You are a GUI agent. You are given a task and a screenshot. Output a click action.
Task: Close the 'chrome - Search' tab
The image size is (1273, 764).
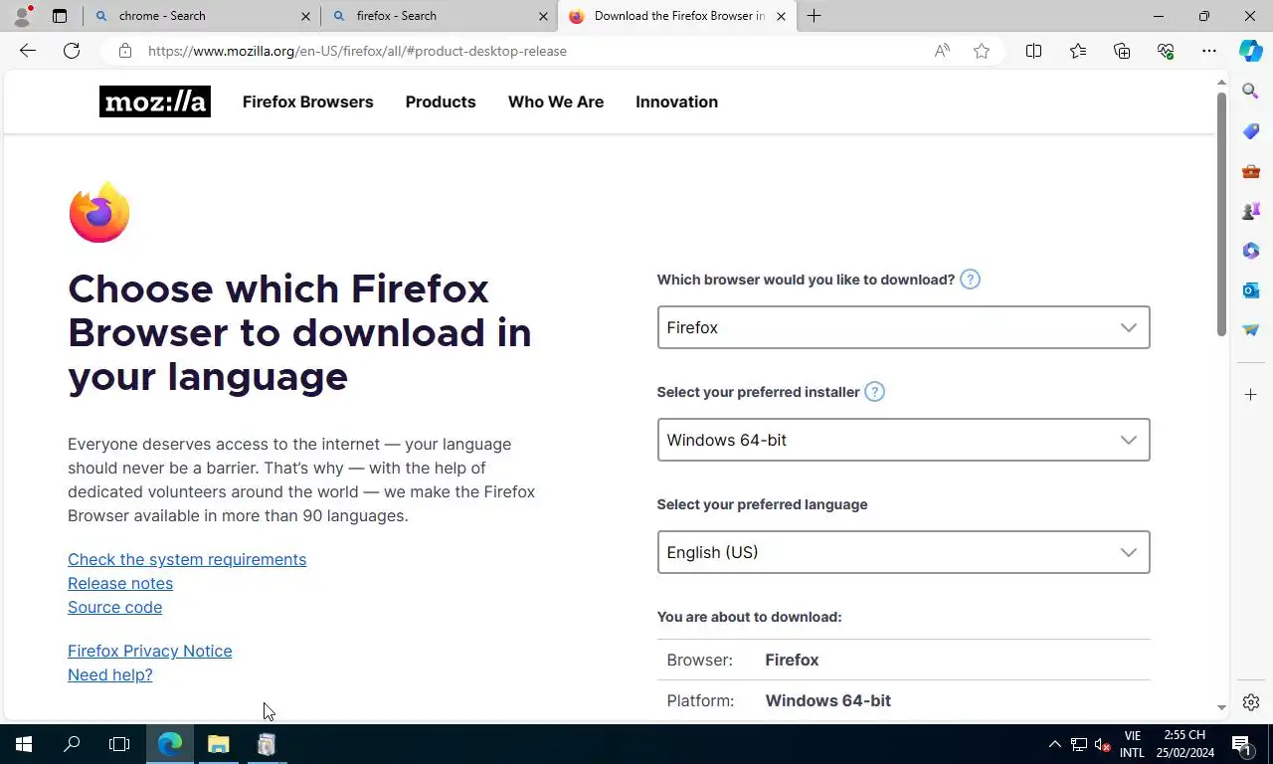[x=305, y=16]
